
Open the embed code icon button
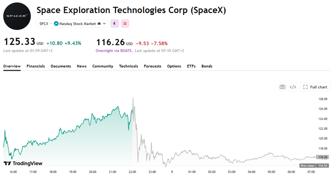point(293,87)
